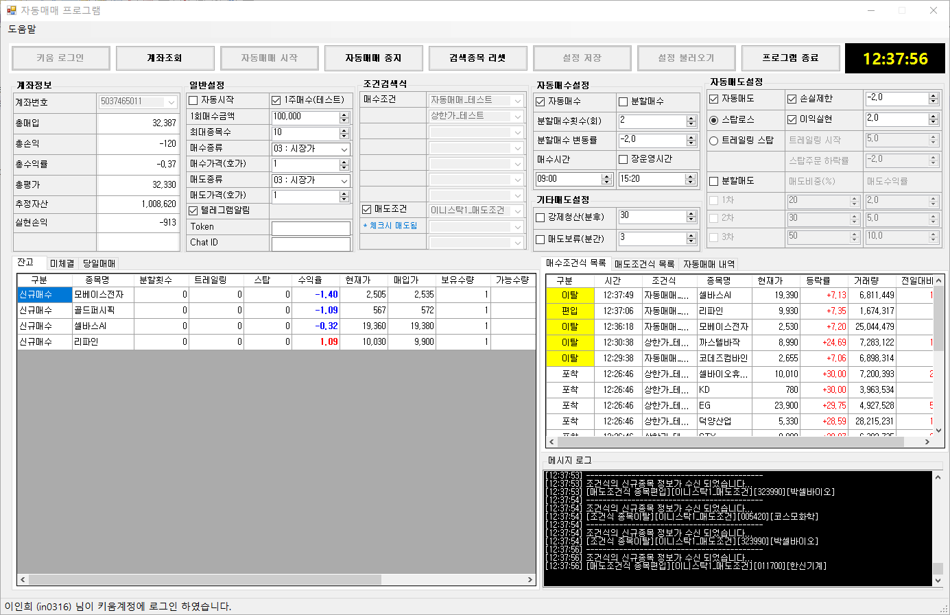Click the 강제청산 30 value spinner
This screenshot has height=615, width=950.
click(691, 217)
